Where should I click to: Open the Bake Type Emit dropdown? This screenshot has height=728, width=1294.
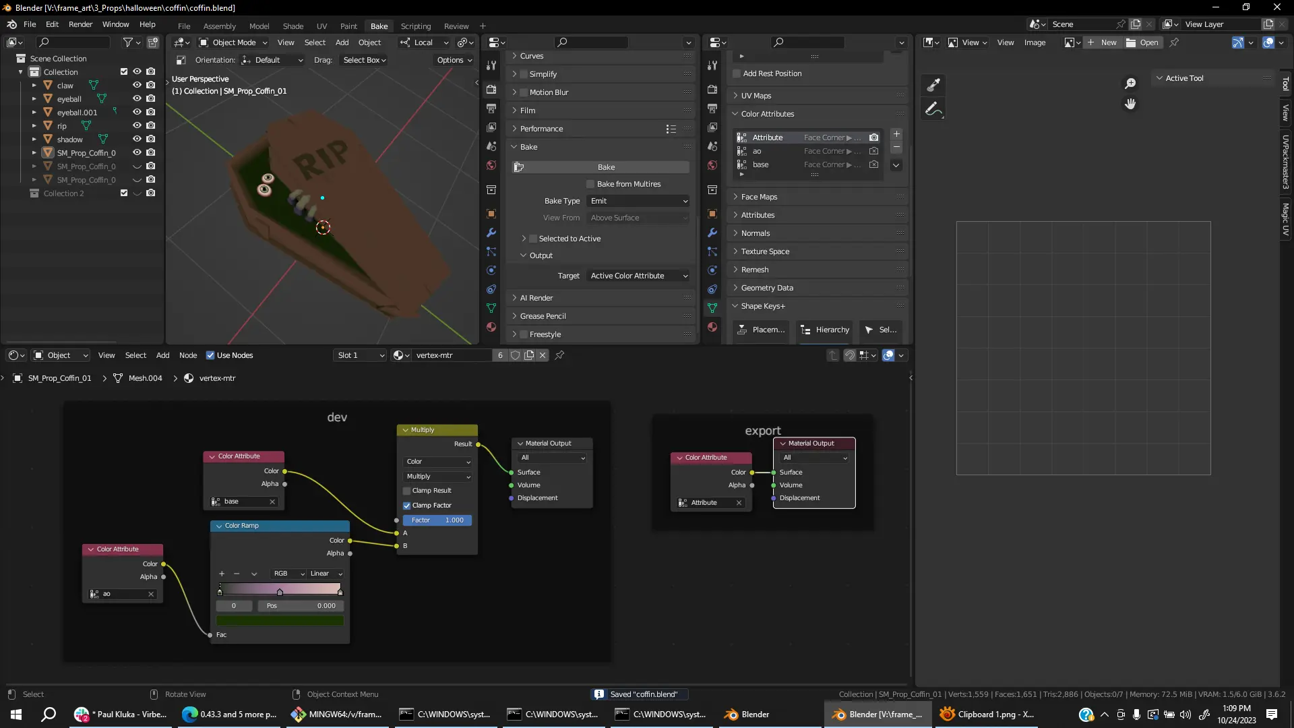click(x=638, y=201)
